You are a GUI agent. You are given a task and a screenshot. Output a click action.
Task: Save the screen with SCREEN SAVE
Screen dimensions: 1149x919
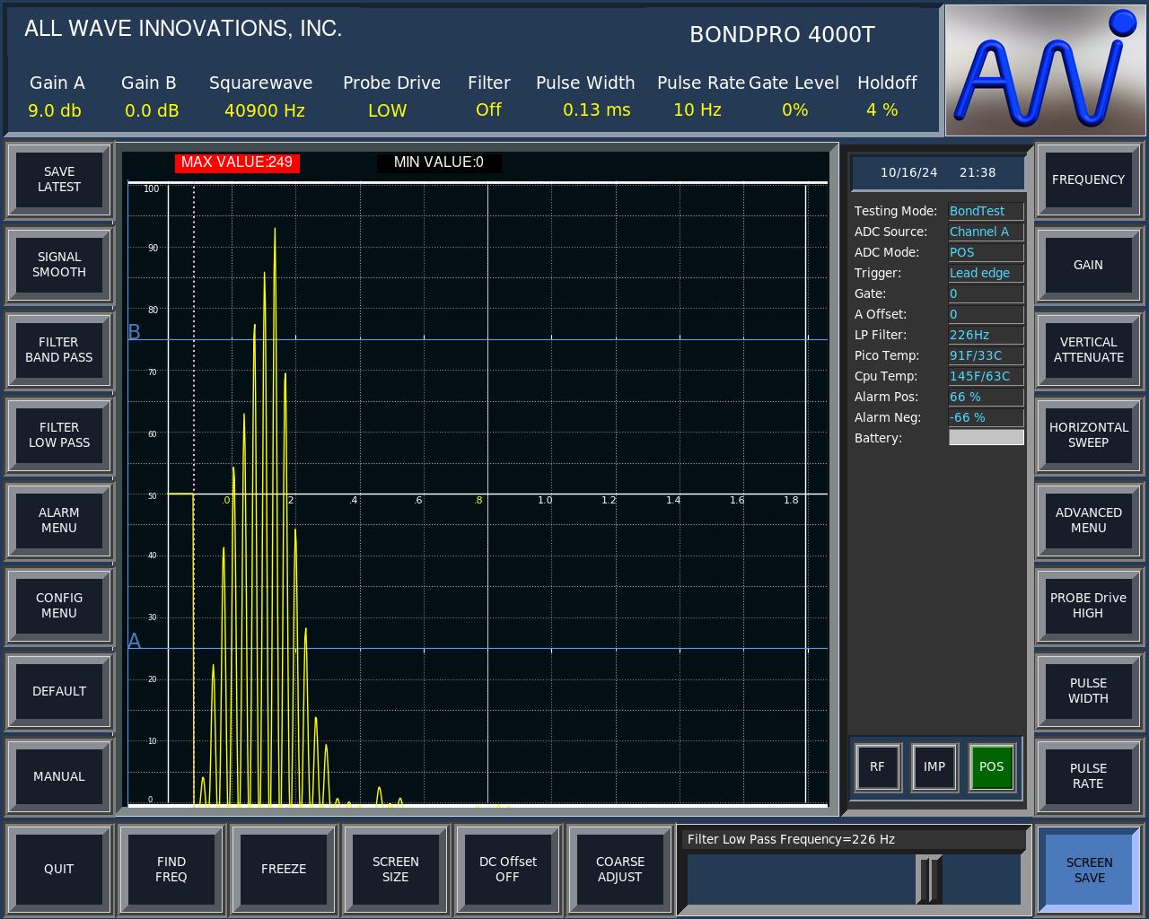click(1090, 870)
